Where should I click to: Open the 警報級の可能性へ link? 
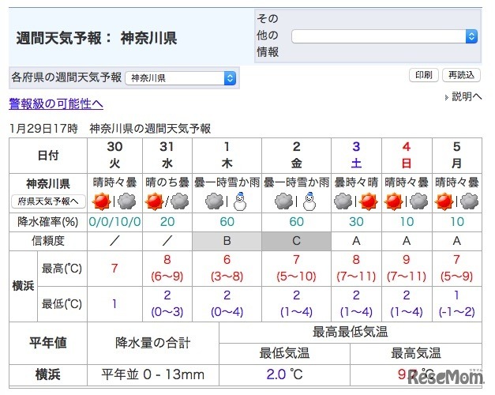click(x=56, y=103)
